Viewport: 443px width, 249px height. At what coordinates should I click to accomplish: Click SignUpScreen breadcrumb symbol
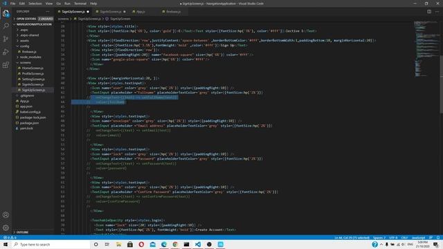pyautogui.click(x=120, y=19)
